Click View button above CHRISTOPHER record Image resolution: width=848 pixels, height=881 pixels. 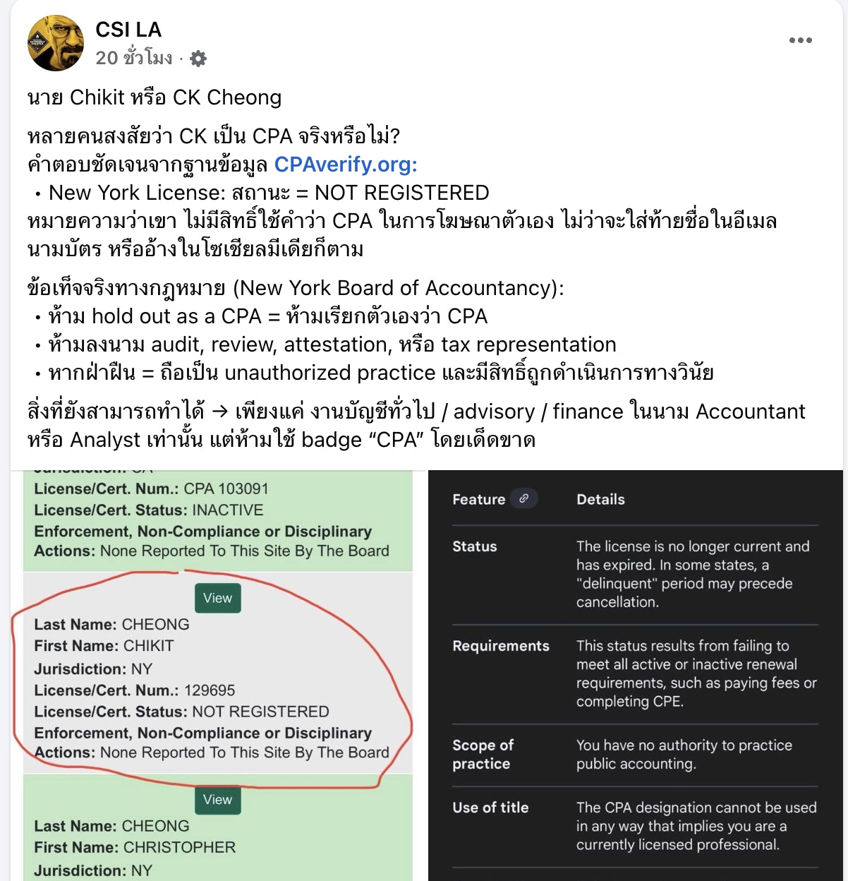pyautogui.click(x=217, y=800)
